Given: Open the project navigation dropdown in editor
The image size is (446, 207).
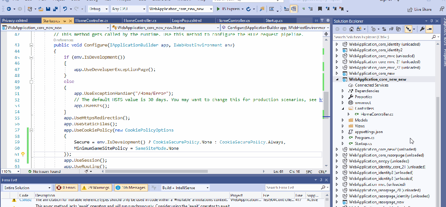Looking at the screenshot, I should 56,28.
